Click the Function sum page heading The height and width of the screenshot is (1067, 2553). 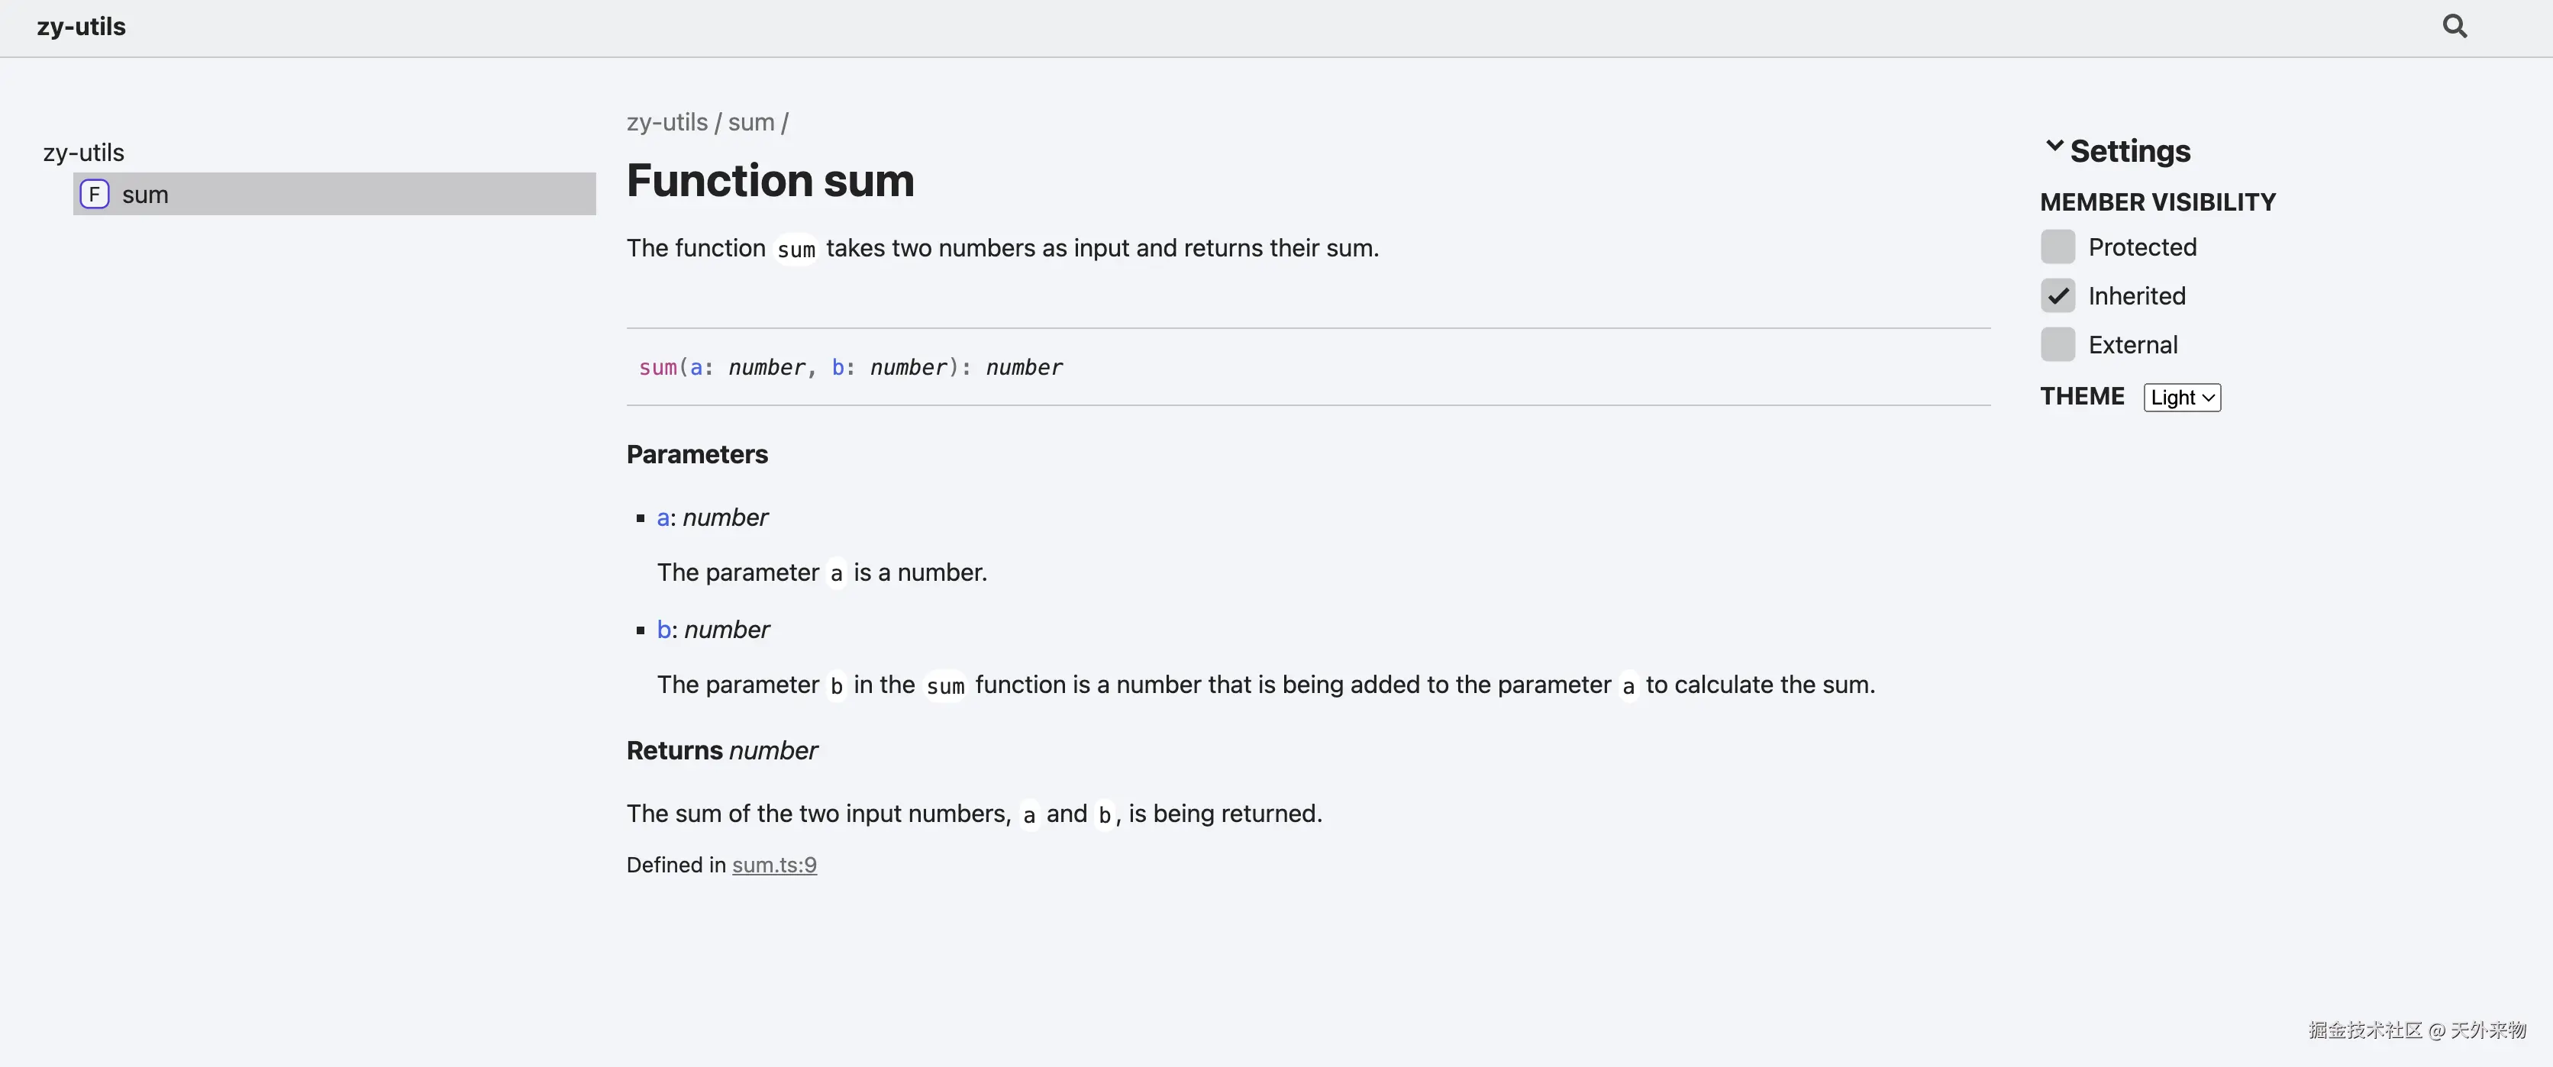pyautogui.click(x=770, y=180)
